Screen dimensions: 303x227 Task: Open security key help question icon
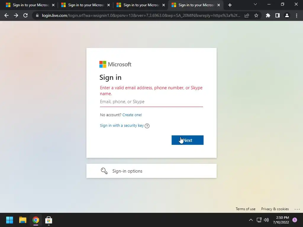pyautogui.click(x=147, y=126)
